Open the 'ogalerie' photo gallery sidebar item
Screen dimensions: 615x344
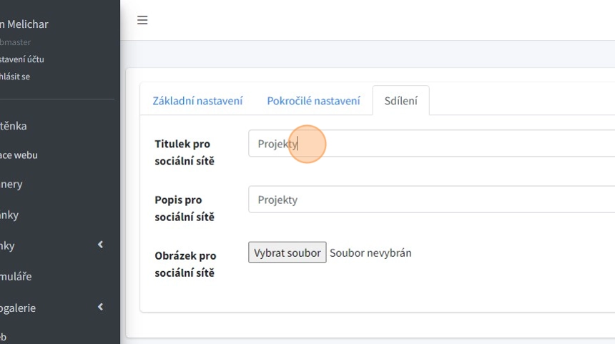coord(18,308)
